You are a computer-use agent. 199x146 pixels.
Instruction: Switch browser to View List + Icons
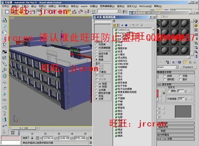coord(118,25)
